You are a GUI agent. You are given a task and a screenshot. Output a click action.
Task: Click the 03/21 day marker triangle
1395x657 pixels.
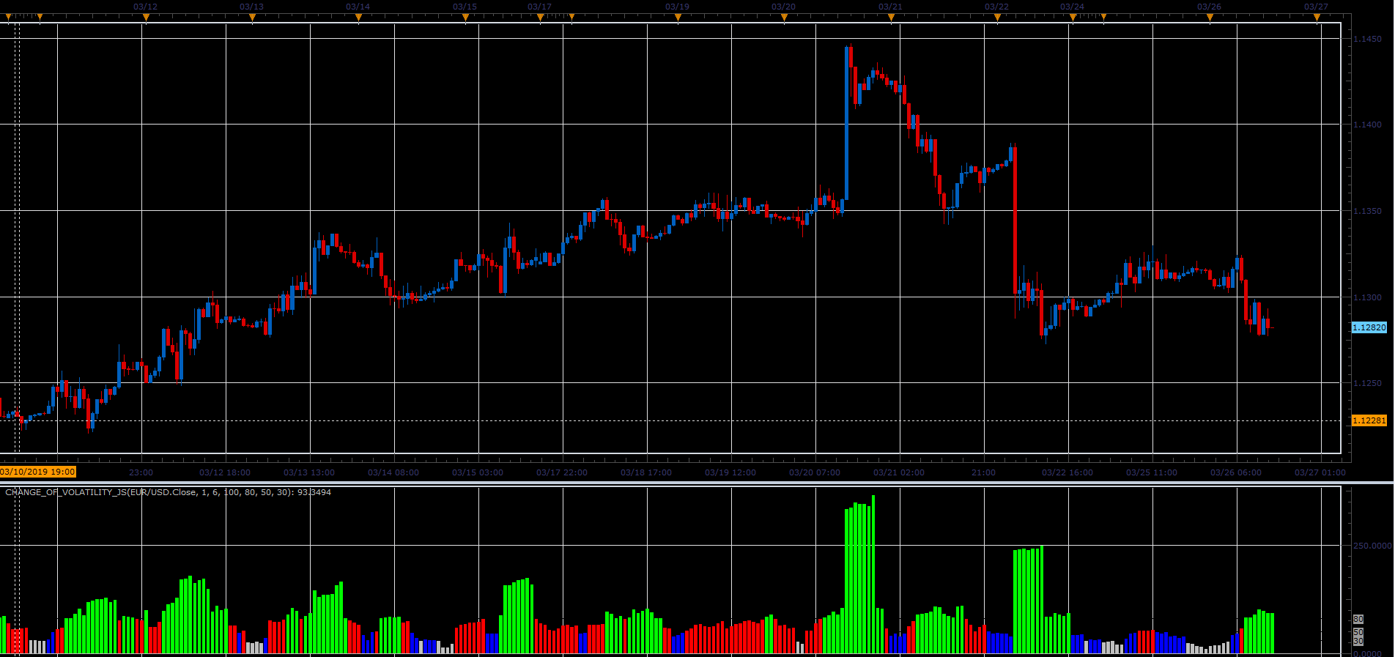891,18
